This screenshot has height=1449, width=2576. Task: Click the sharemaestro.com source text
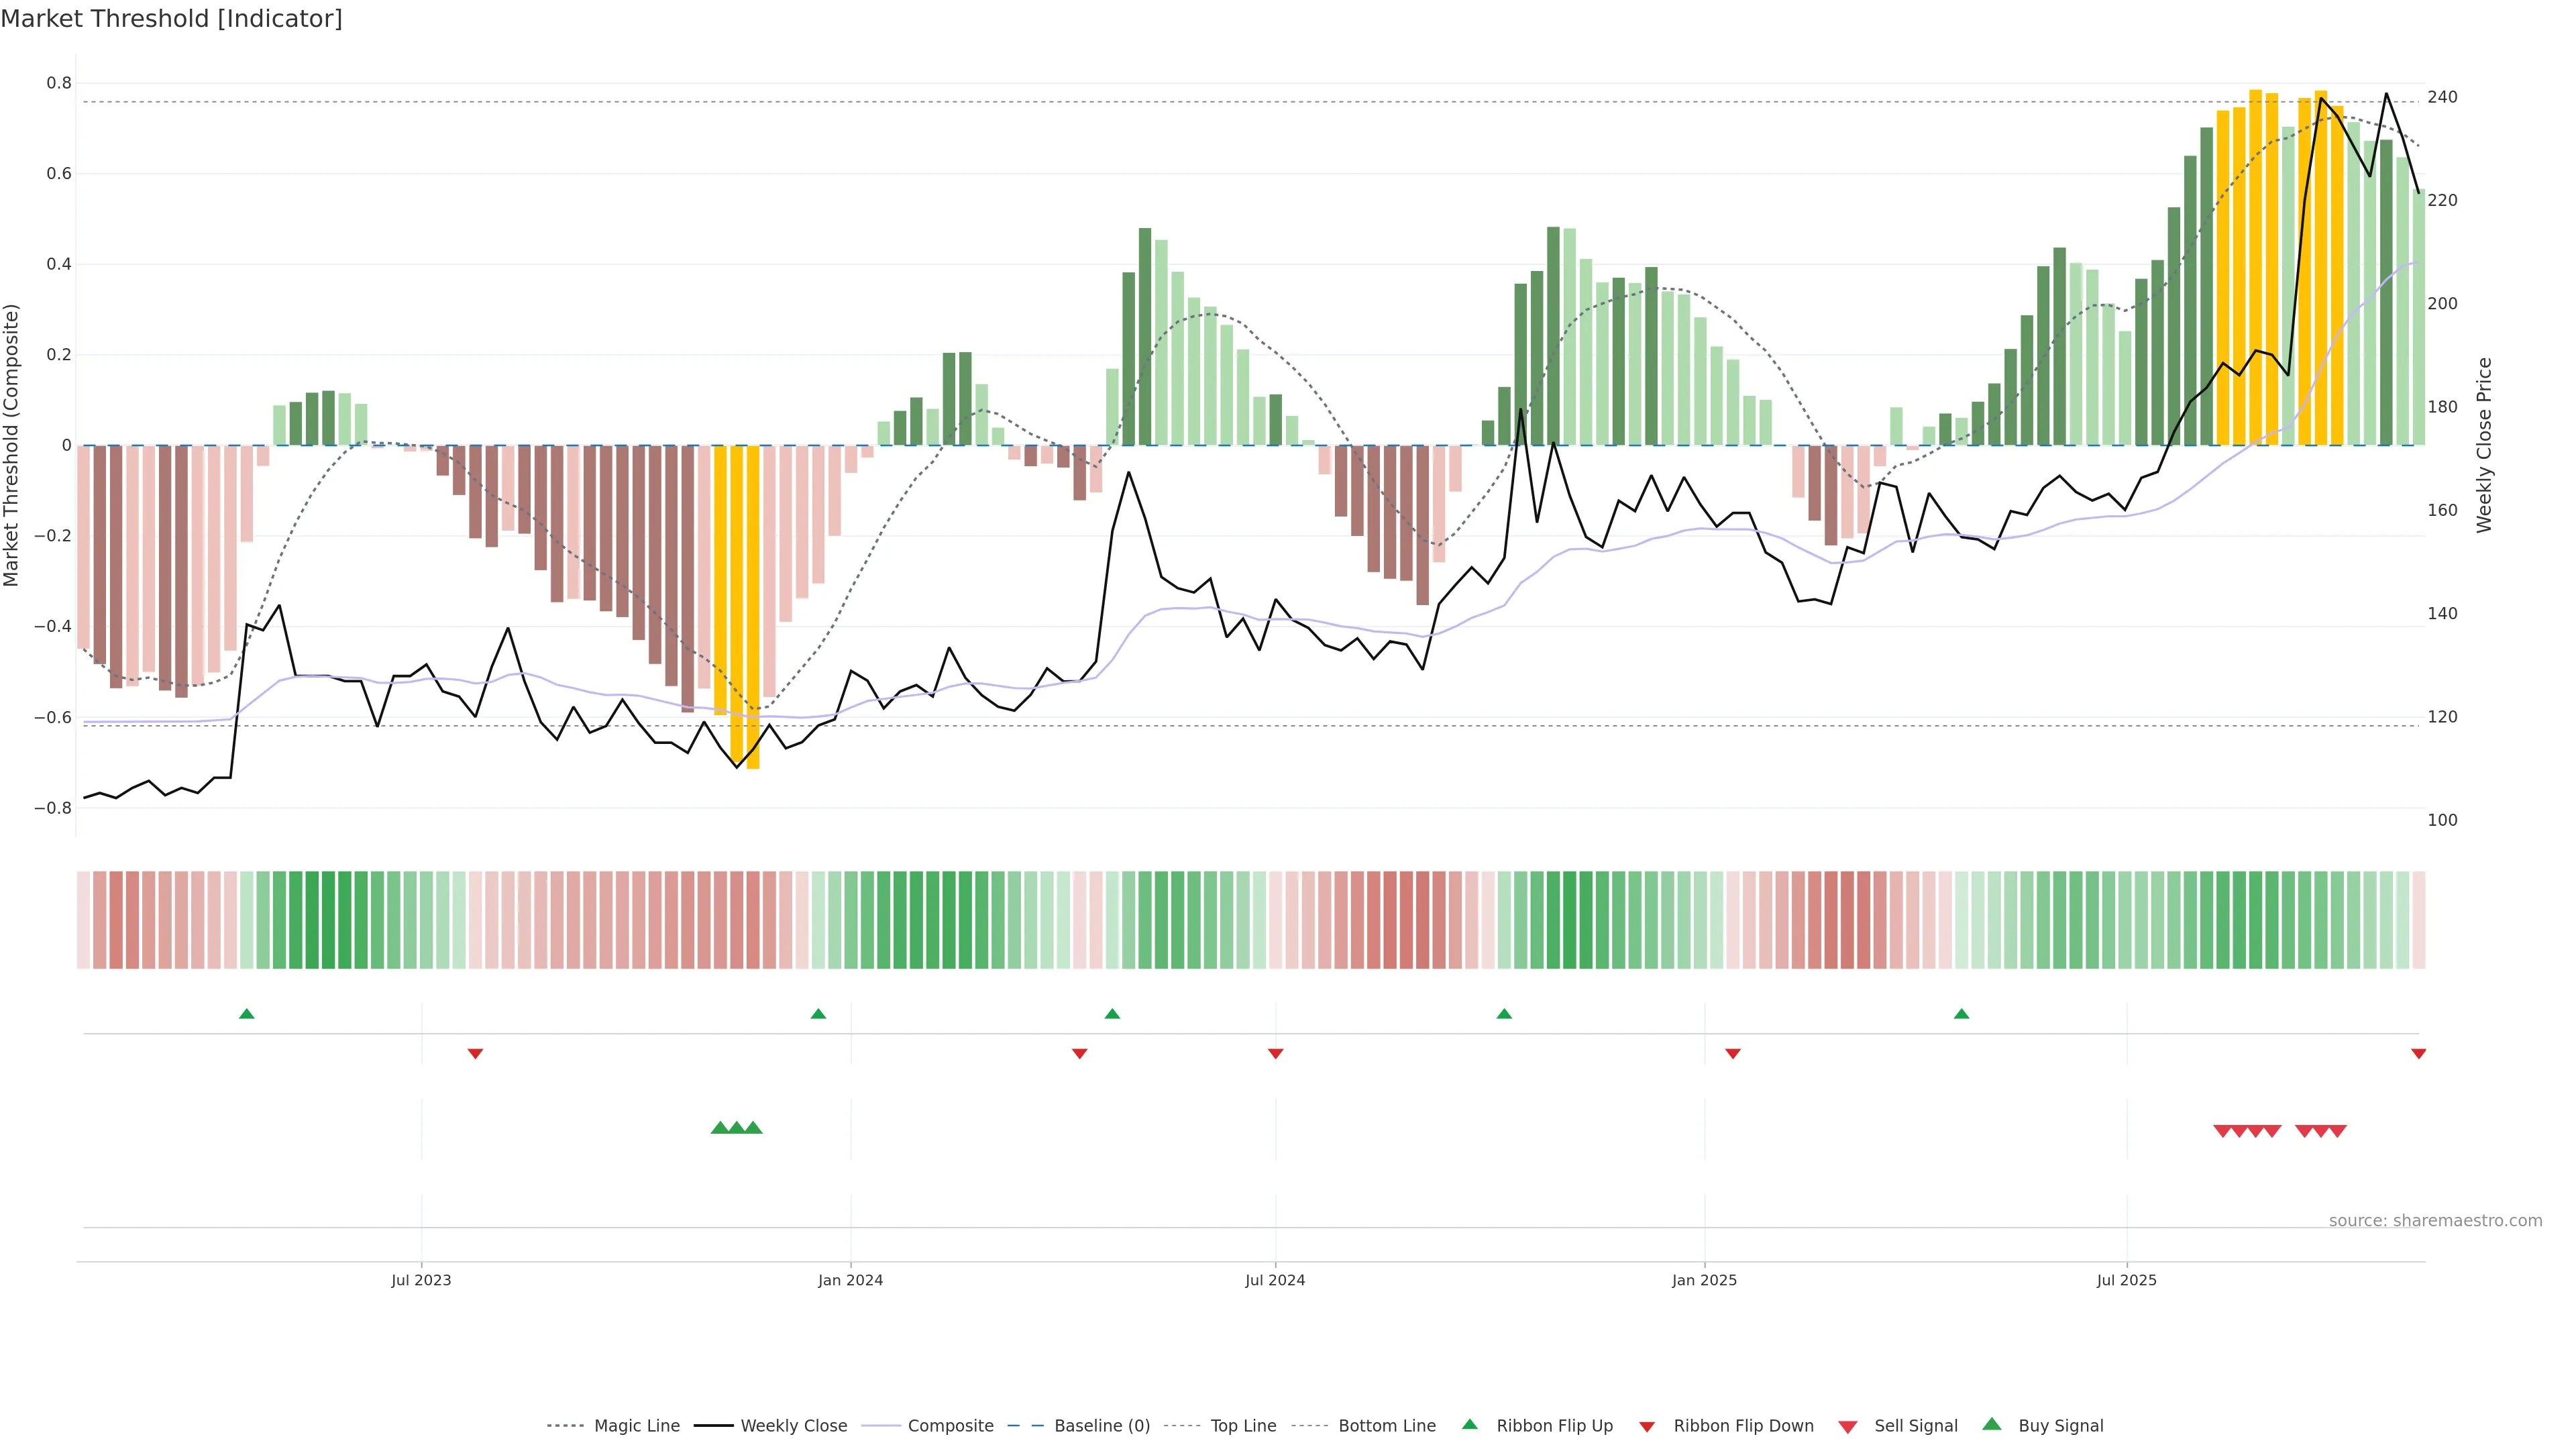pos(2435,1221)
